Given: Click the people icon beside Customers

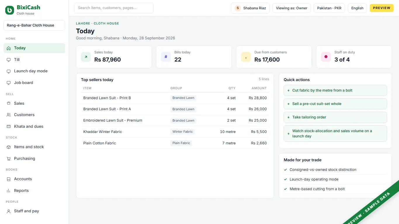Looking at the screenshot, I should [x=8, y=115].
